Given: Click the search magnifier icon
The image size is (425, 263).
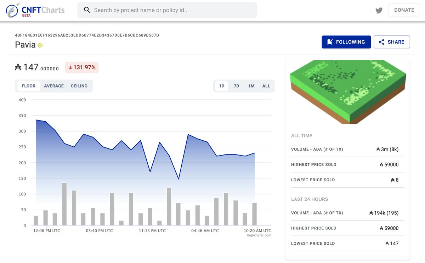Looking at the screenshot, I should click(87, 10).
